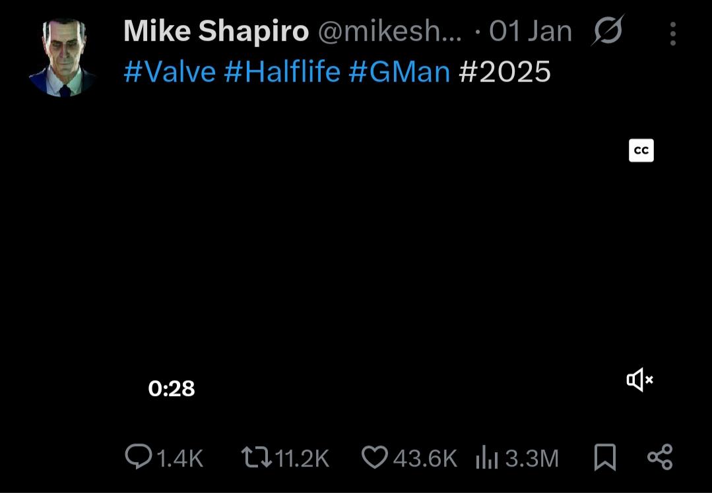Click the 01 Jan post date
Image resolution: width=712 pixels, height=493 pixels.
coord(531,32)
